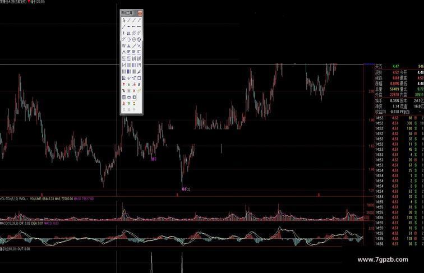This screenshot has height=273, width=424.
Task: Choose the rectangle drawing tool
Action: [139, 78]
